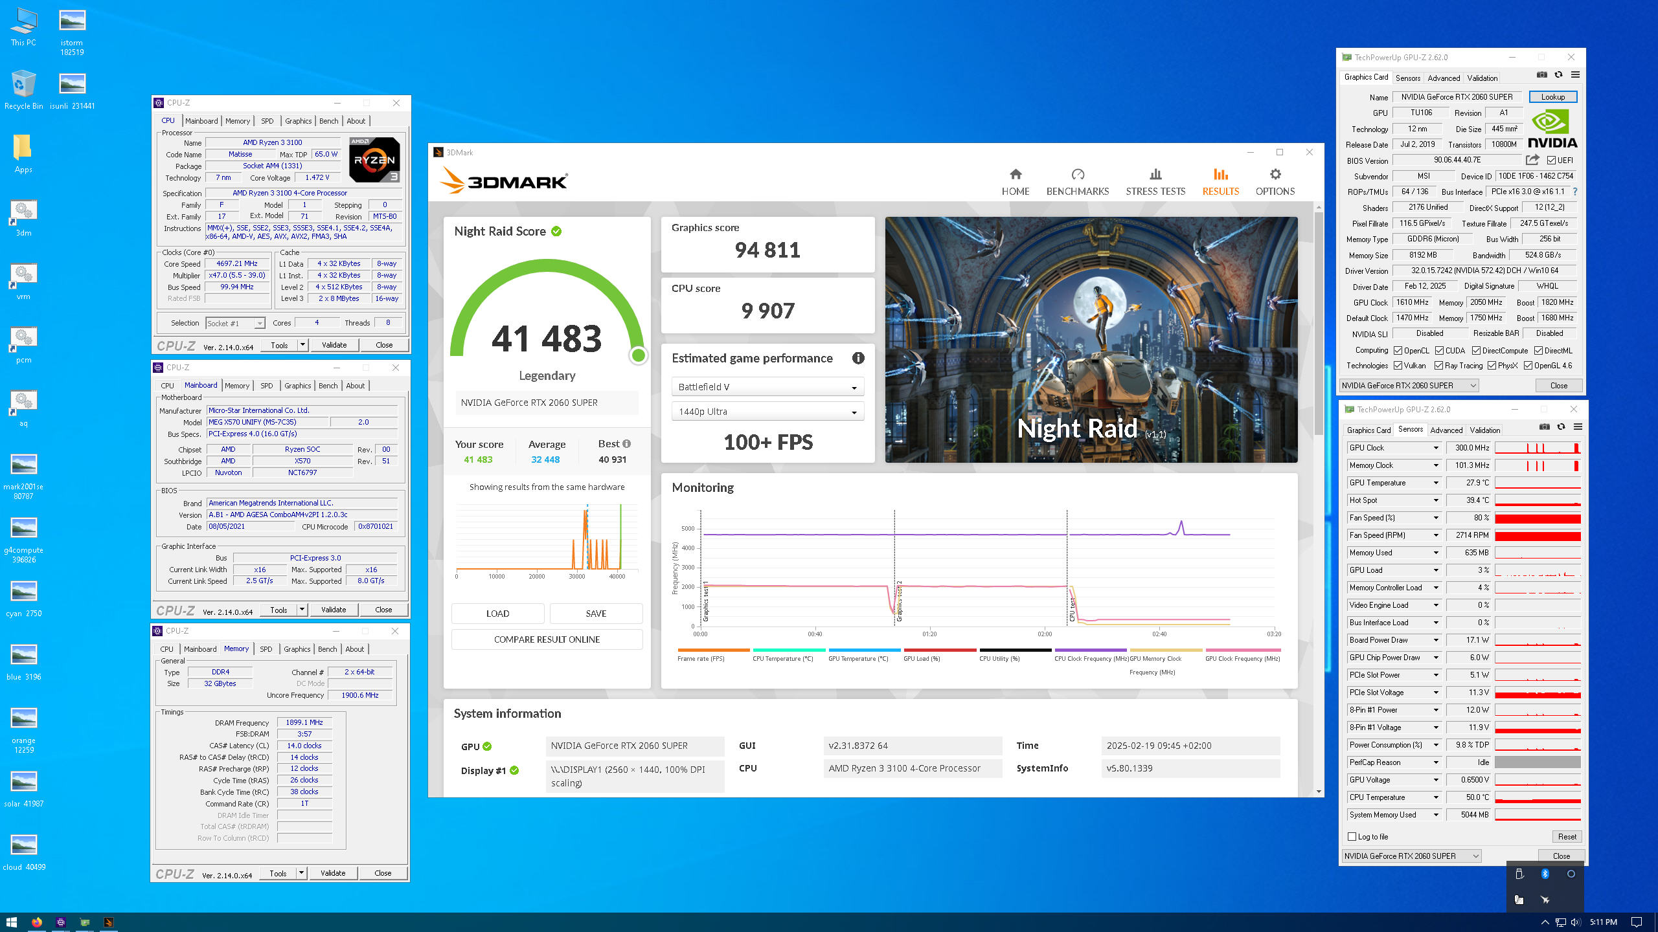Open This PC desktop icon
This screenshot has height=932, width=1658.
(x=23, y=28)
